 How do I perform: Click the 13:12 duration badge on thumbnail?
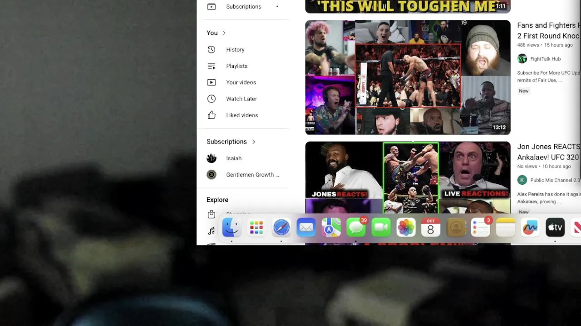pyautogui.click(x=499, y=128)
